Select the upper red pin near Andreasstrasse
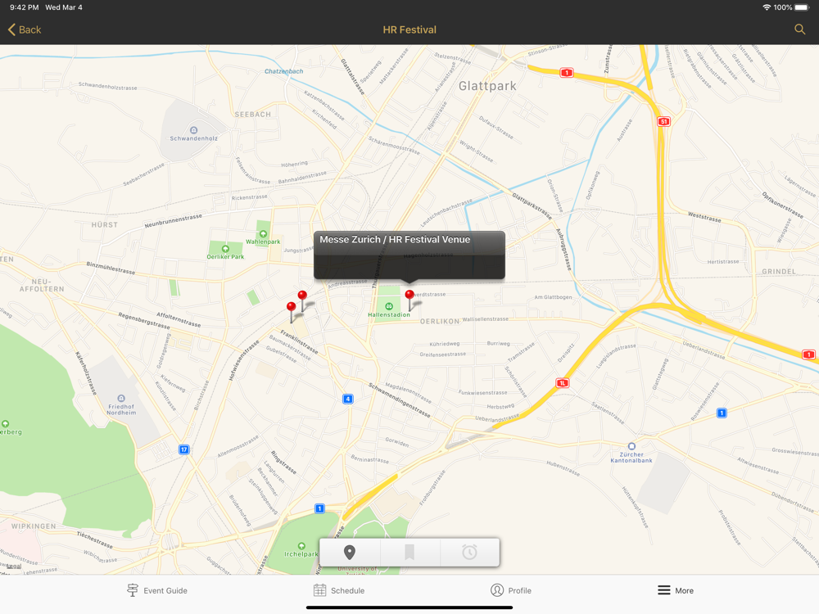The width and height of the screenshot is (819, 614). pos(302,296)
